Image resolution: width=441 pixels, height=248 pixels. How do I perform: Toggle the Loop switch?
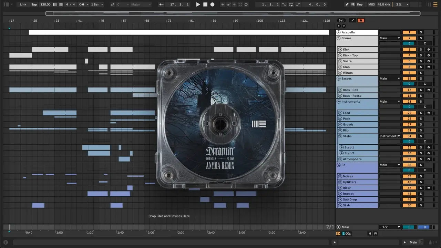tap(291, 4)
